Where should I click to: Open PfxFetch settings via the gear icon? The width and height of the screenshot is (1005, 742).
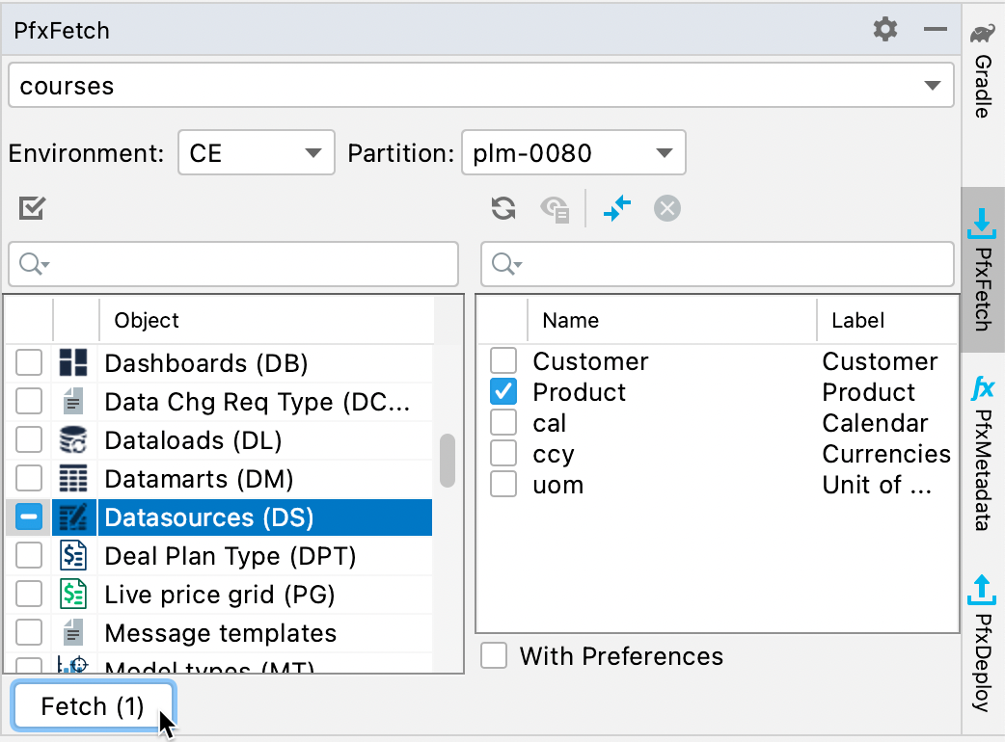pyautogui.click(x=884, y=29)
